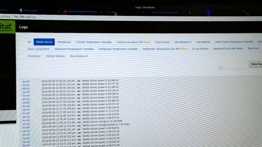This screenshot has height=147, width=262.
Task: Click the Show Past Logs button
Action: 255,64
